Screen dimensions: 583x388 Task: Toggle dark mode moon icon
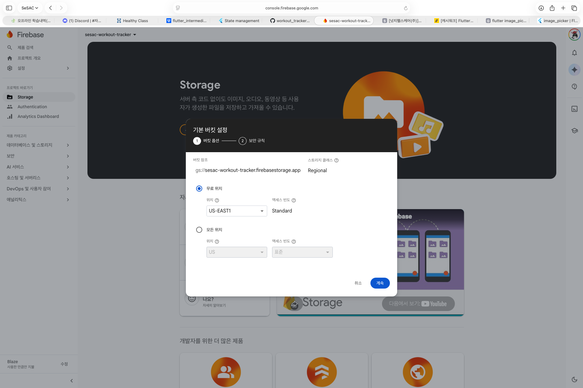574,380
